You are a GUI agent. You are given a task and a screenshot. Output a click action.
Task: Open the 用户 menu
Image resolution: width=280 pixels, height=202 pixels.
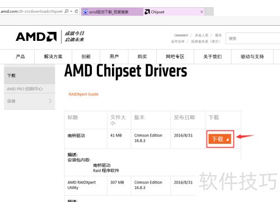pyautogui.click(x=114, y=57)
